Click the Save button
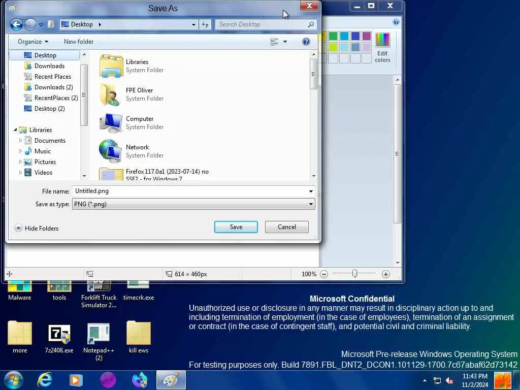This screenshot has width=520, height=390. pyautogui.click(x=236, y=227)
